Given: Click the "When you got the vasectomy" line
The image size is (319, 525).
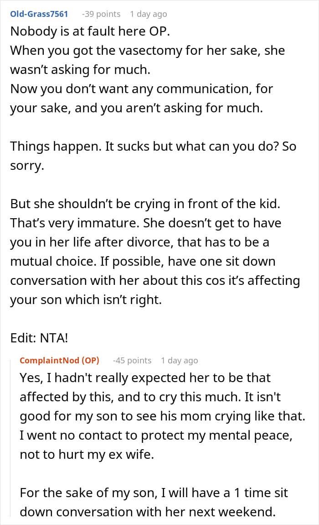Looking at the screenshot, I should (147, 50).
